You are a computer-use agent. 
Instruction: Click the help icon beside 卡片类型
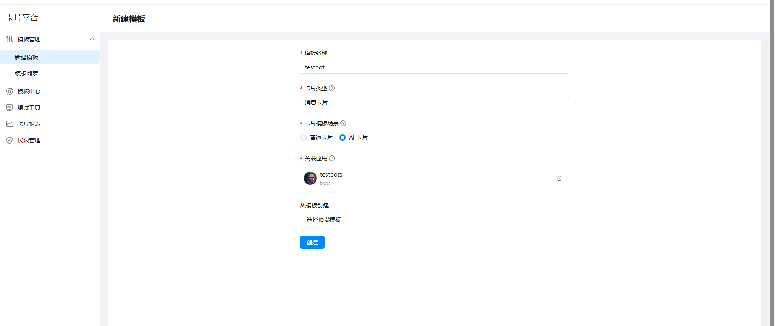pos(332,88)
